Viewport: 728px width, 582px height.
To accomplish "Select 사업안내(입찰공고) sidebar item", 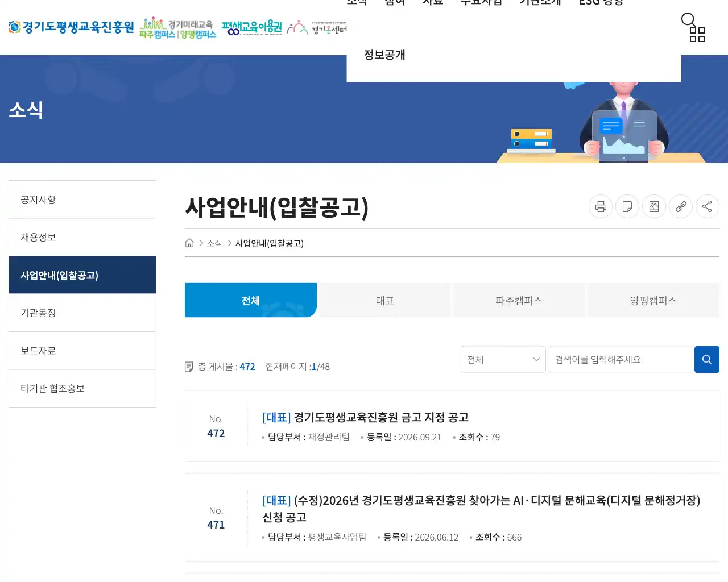I will (x=82, y=275).
